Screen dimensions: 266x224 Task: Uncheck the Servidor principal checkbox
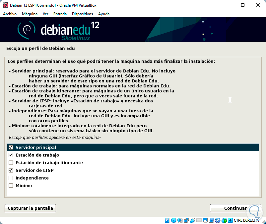pyautogui.click(x=11, y=147)
